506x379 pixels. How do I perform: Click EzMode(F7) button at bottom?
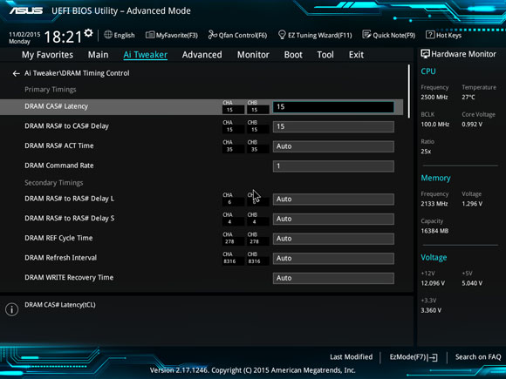414,357
